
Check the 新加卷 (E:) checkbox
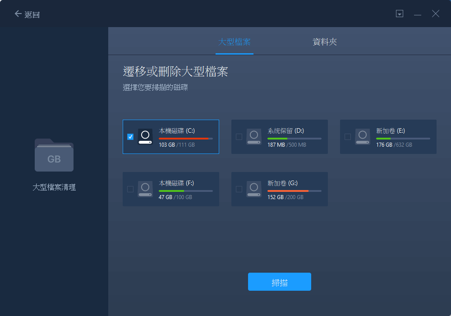coord(347,136)
